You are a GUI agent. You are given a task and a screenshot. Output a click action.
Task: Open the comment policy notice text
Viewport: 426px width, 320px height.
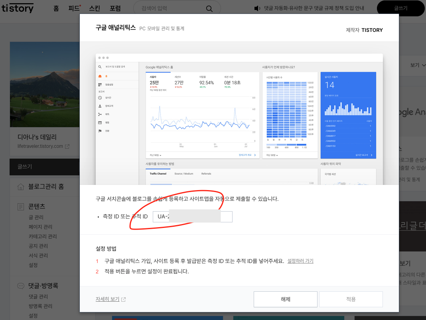[x=314, y=8]
